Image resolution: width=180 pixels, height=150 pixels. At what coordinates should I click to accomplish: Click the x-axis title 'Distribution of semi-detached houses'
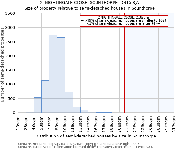tap(96, 136)
